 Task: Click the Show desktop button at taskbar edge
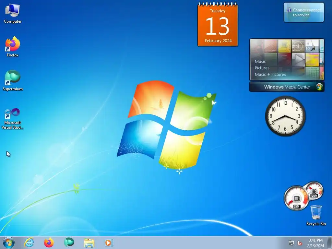tap(330, 243)
